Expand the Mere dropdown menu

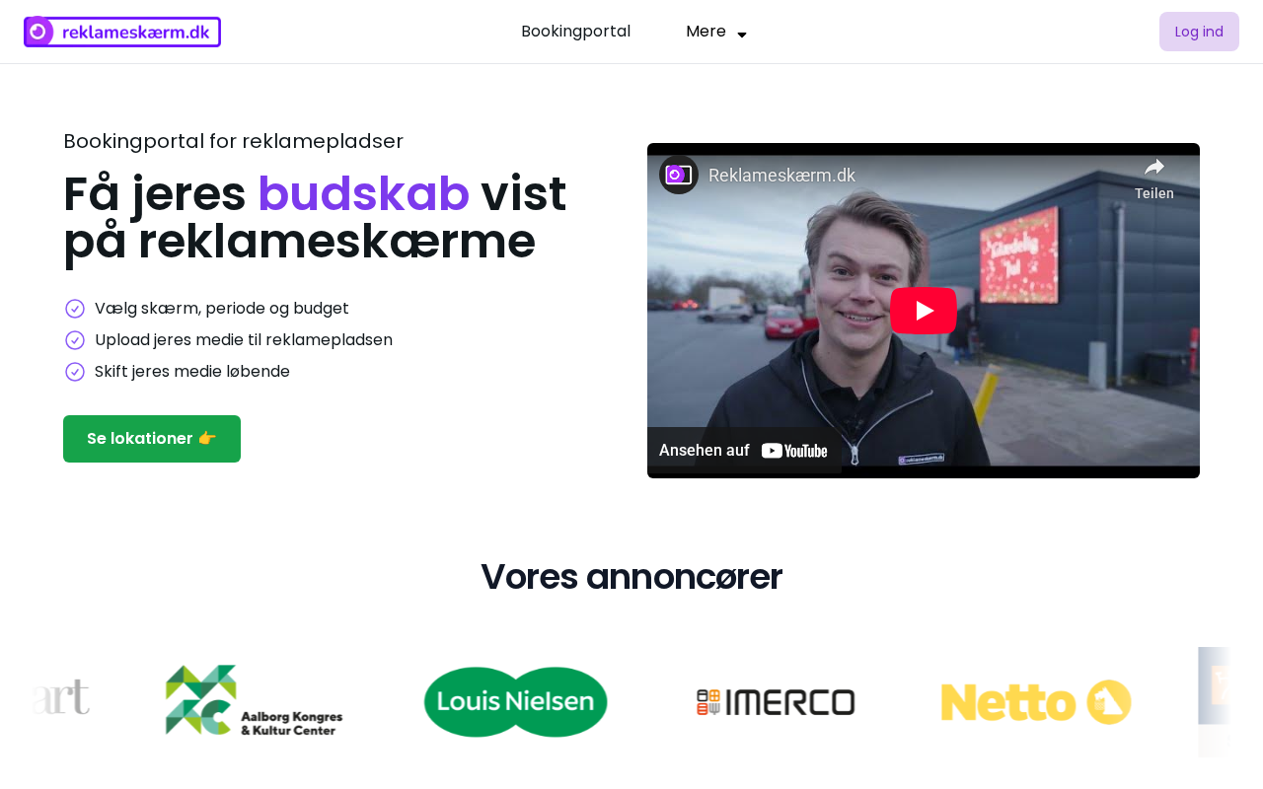click(716, 32)
